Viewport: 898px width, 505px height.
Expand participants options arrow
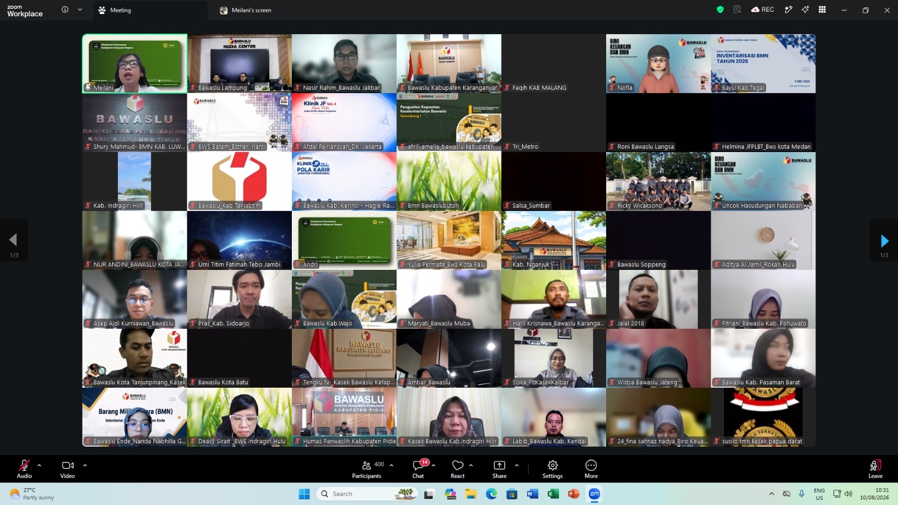(x=391, y=465)
